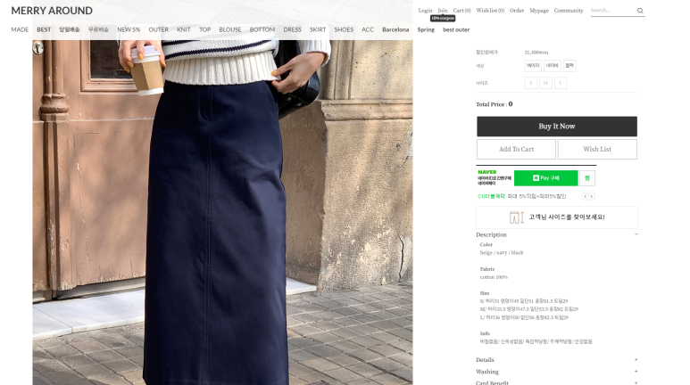This screenshot has width=690, height=385.
Task: Choose size S
Action: coord(531,83)
